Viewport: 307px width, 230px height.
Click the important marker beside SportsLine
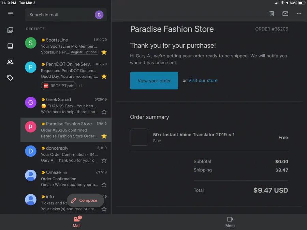(43, 40)
